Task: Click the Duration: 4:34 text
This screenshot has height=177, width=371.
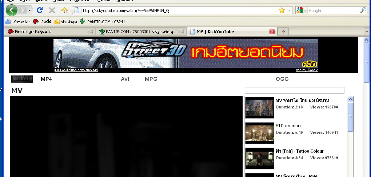Action: pyautogui.click(x=290, y=158)
